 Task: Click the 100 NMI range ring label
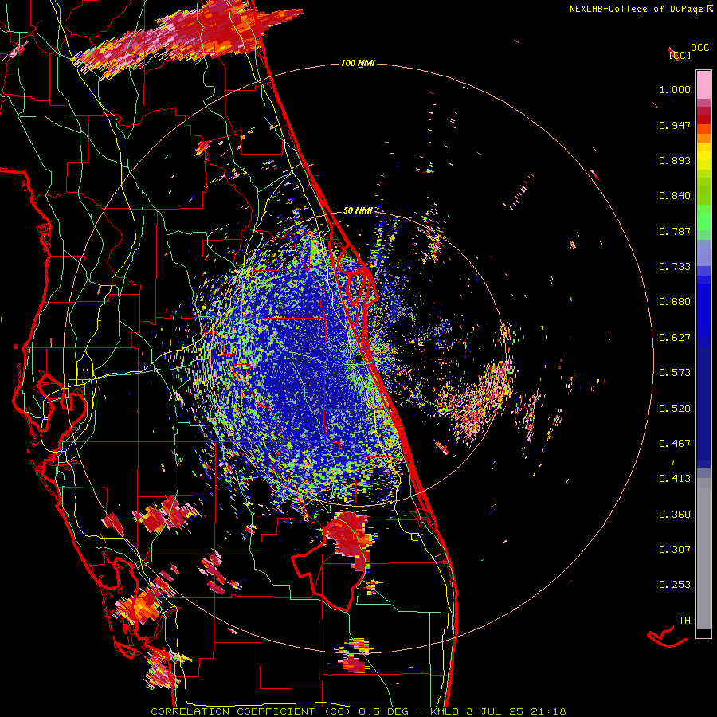point(358,63)
